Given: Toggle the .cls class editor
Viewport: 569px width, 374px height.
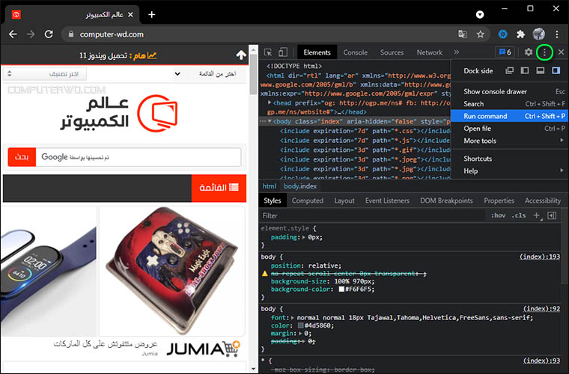Looking at the screenshot, I should (x=519, y=215).
